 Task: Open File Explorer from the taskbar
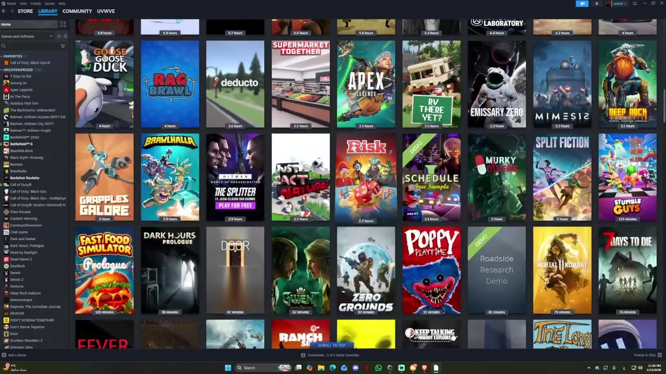point(321,368)
